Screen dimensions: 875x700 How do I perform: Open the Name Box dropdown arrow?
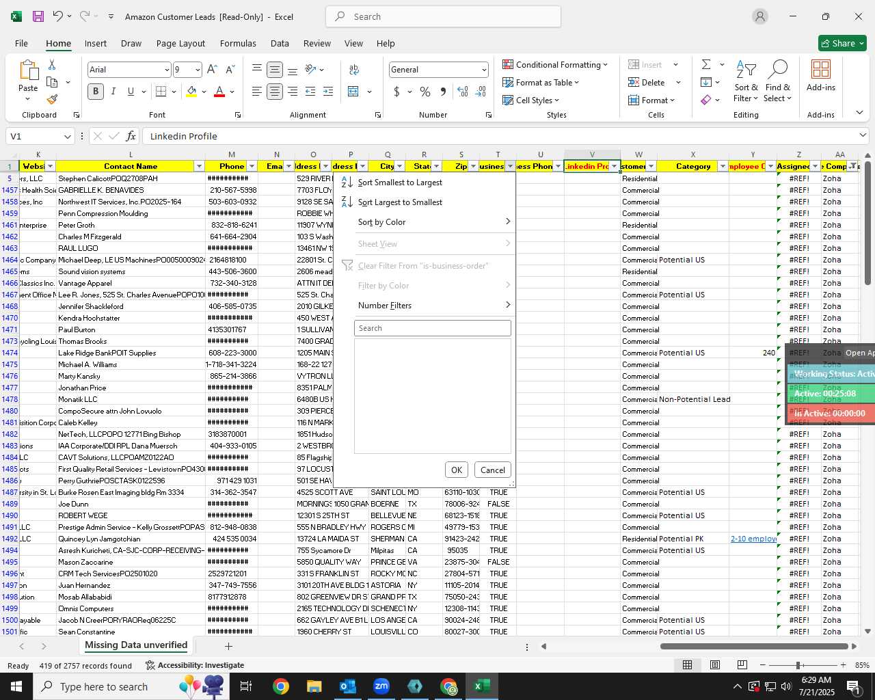click(67, 136)
